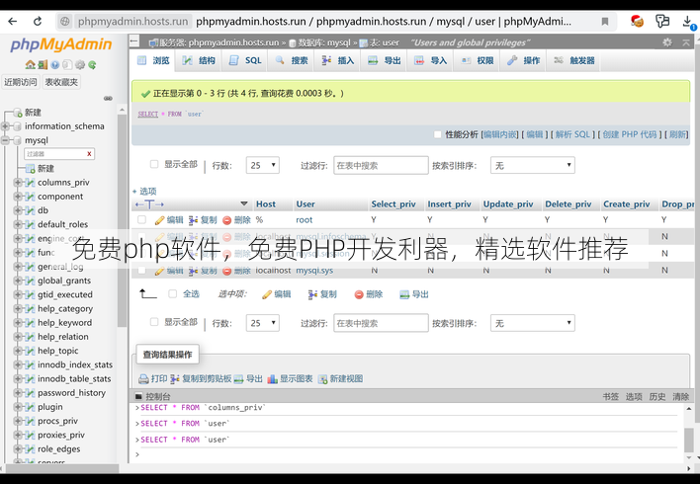Click the copy icon for root row
This screenshot has height=484, width=700.
coord(193,220)
